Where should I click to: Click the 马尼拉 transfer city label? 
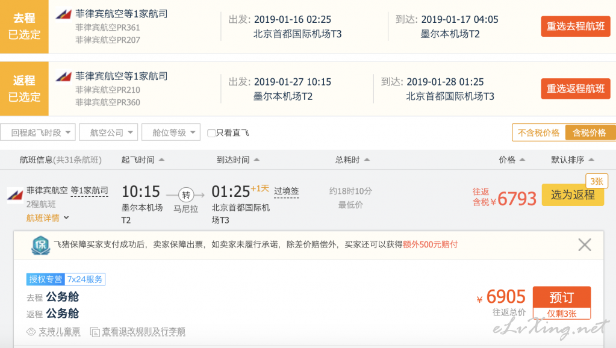click(x=186, y=209)
